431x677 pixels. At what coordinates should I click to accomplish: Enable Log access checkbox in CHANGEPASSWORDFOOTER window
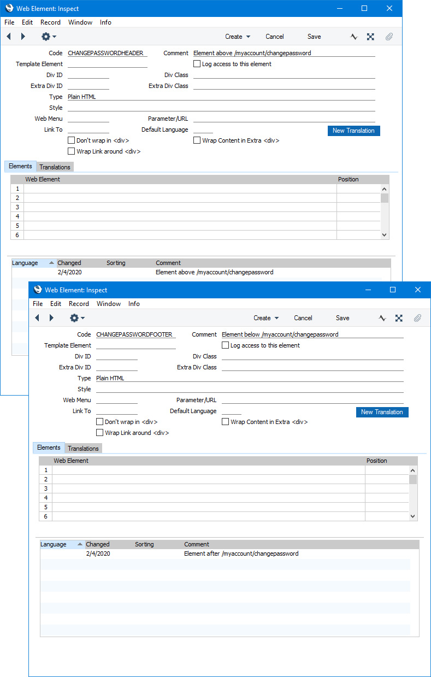(x=225, y=345)
